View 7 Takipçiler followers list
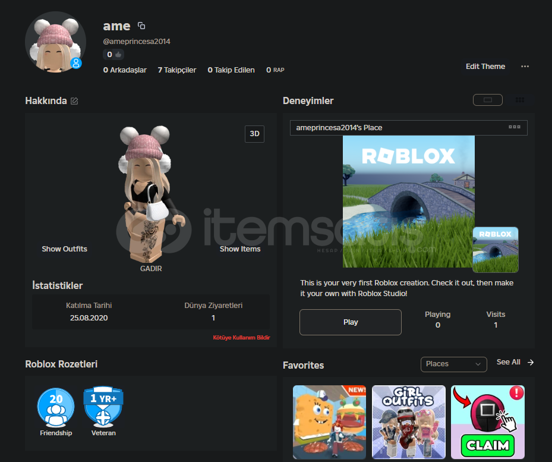This screenshot has height=462, width=552. [x=176, y=70]
